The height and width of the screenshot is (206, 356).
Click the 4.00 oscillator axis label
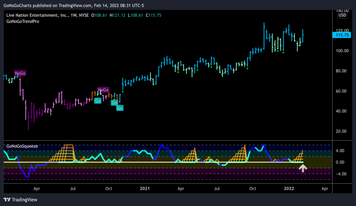(x=340, y=151)
